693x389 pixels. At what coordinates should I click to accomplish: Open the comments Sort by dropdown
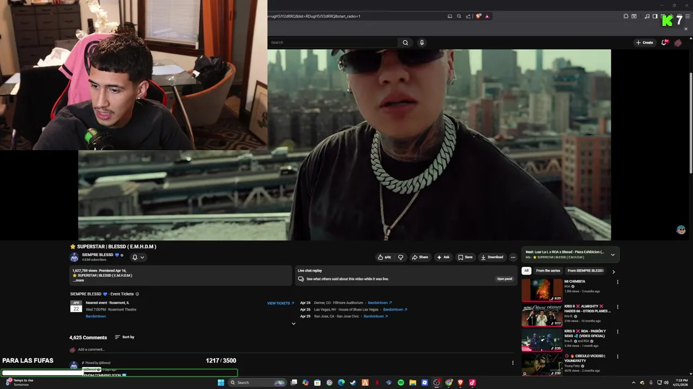[x=125, y=337]
